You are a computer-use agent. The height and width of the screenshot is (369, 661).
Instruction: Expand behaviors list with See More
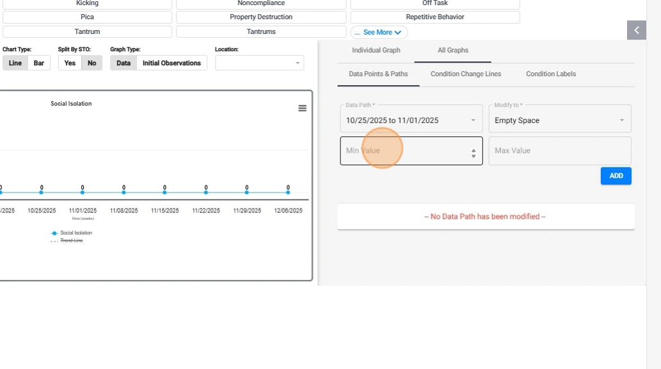click(379, 32)
